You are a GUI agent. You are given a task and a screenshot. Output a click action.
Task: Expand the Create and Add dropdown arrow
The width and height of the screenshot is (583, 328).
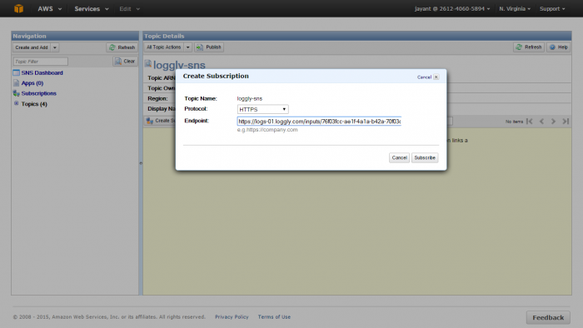(x=55, y=47)
